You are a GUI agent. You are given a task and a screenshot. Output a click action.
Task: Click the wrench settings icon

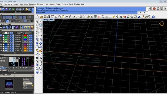click(x=1, y=27)
